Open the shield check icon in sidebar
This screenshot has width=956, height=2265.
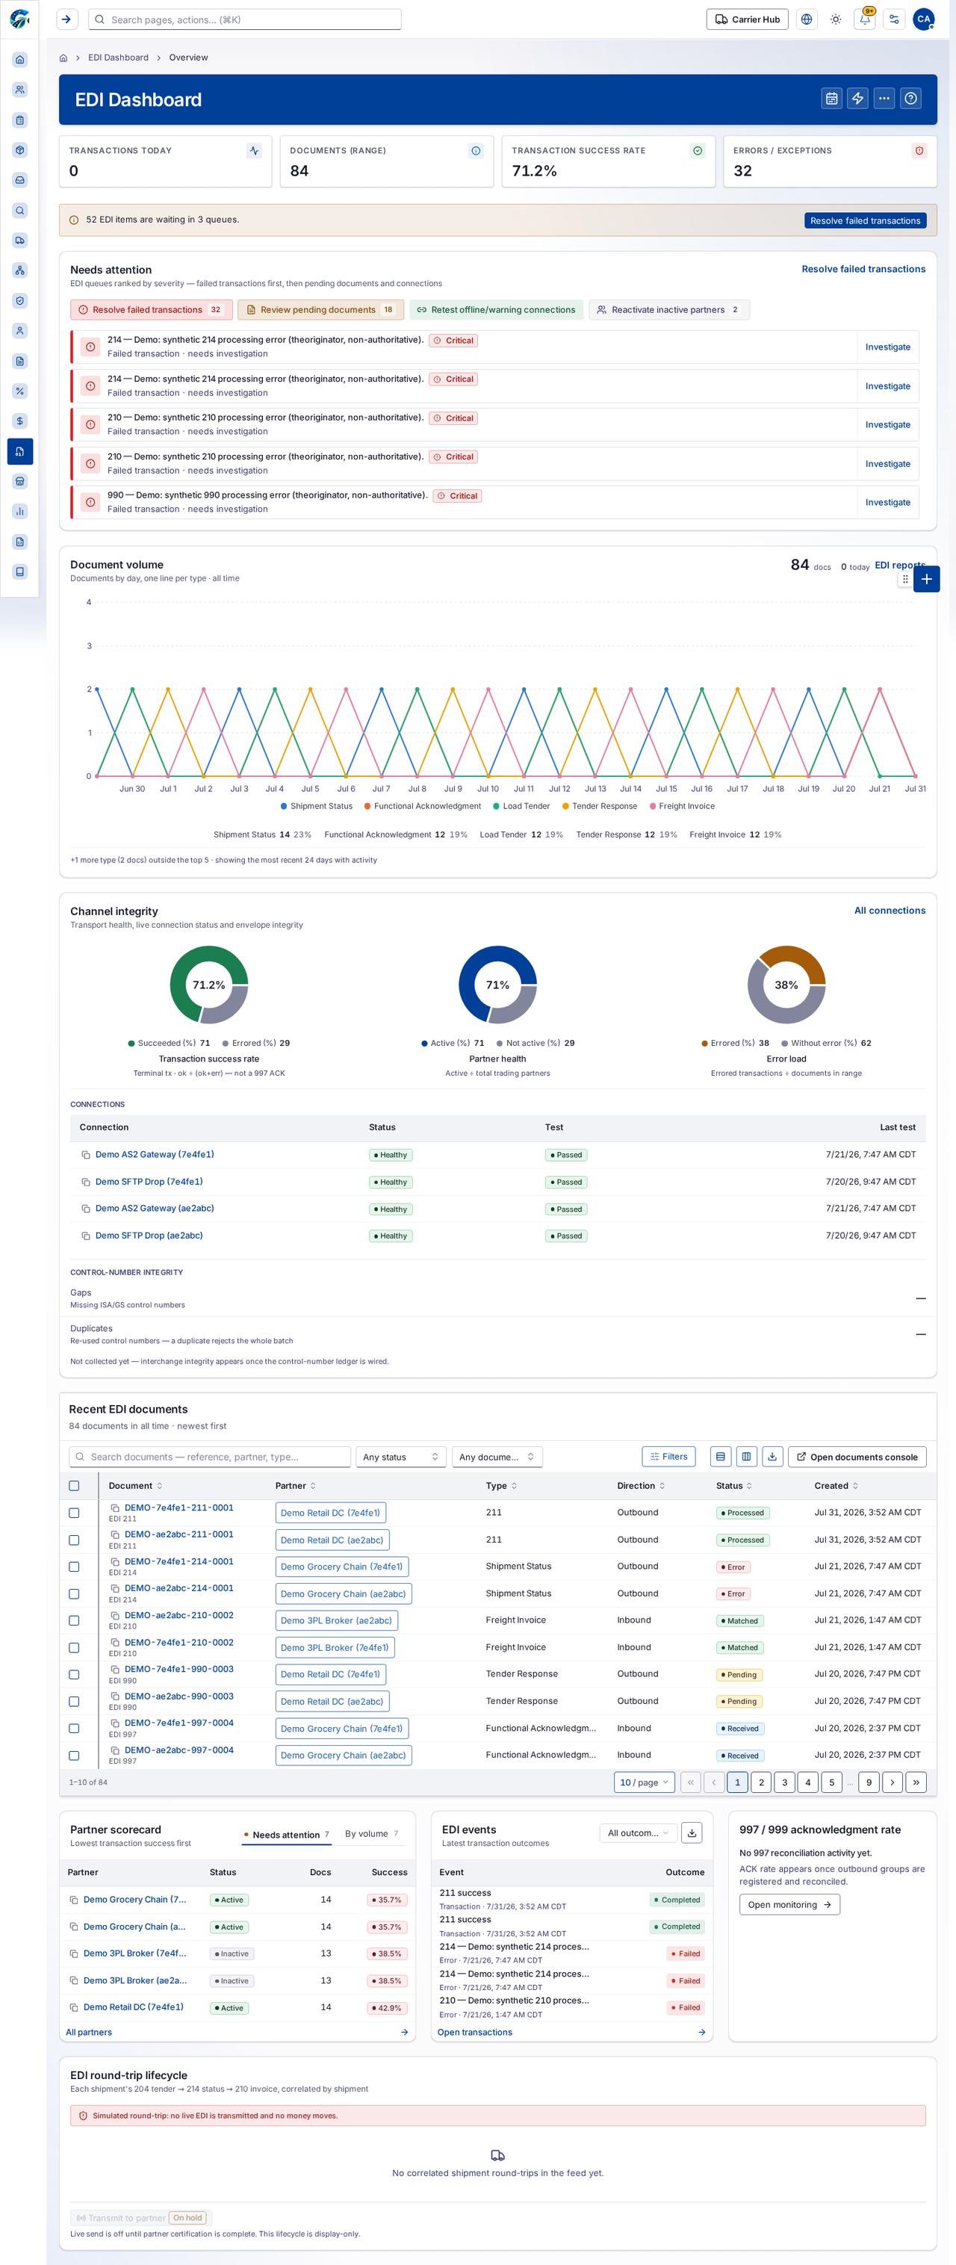pos(20,301)
